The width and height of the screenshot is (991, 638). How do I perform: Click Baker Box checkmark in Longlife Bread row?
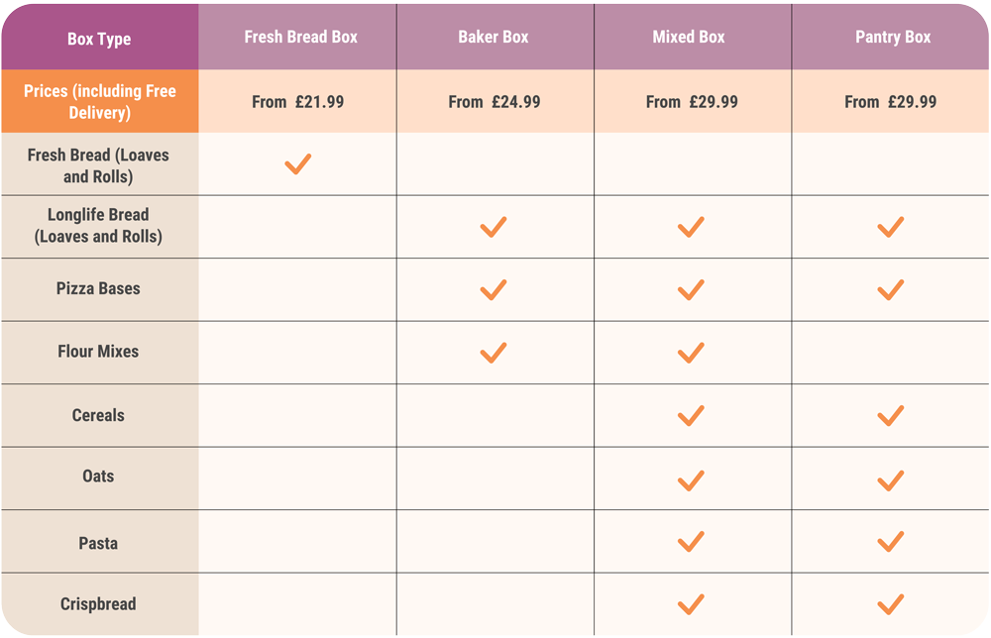[494, 227]
